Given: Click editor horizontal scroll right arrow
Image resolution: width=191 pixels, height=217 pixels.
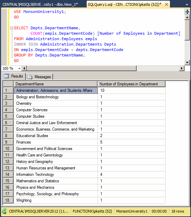Looking at the screenshot, I should (182, 68).
